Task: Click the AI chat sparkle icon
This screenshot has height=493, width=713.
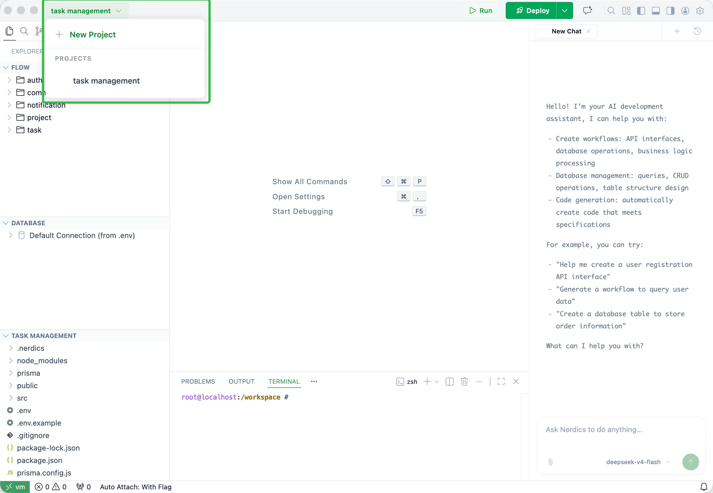Action: tap(587, 10)
